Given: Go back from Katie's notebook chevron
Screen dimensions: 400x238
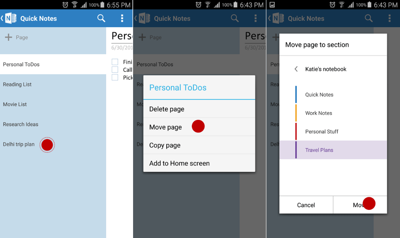Looking at the screenshot, I should [x=296, y=69].
